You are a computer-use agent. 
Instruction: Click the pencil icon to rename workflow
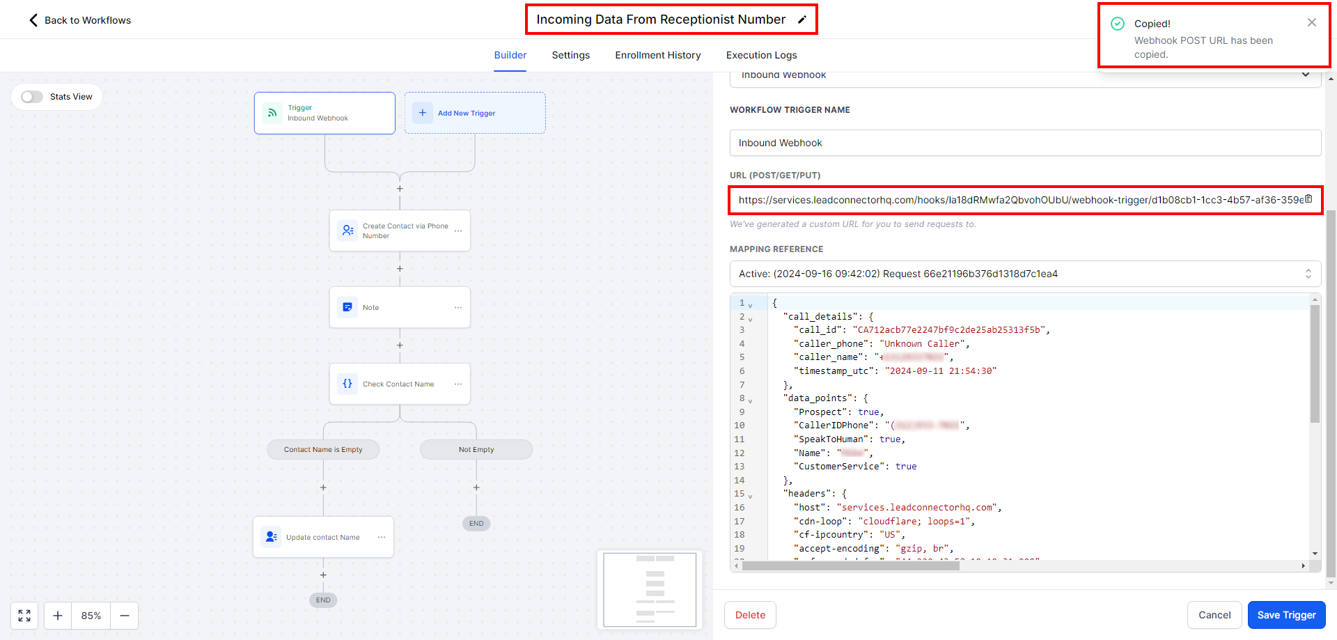tap(802, 19)
